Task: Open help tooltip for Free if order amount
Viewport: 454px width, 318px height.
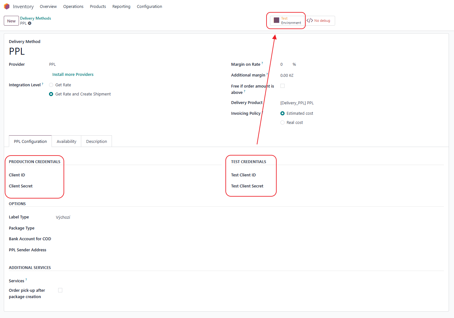Action: [244, 91]
